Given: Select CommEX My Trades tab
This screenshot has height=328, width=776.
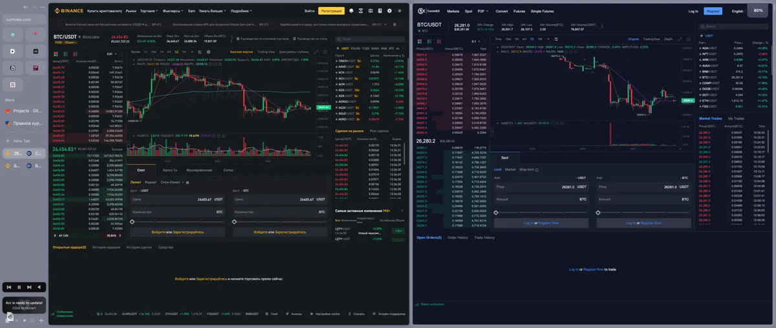Looking at the screenshot, I should 736,118.
